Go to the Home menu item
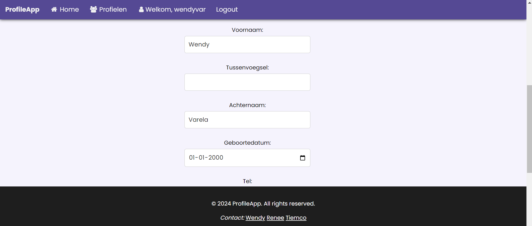The width and height of the screenshot is (532, 226). point(69,9)
